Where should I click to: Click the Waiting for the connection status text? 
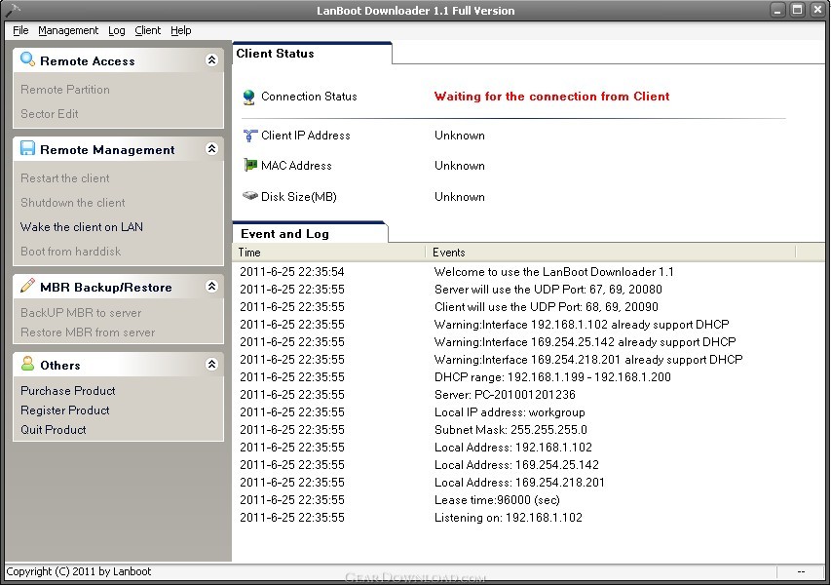pyautogui.click(x=551, y=97)
